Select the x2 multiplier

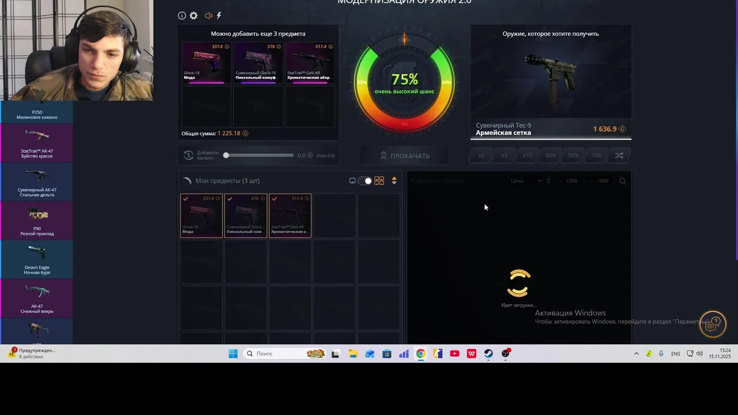tap(481, 156)
